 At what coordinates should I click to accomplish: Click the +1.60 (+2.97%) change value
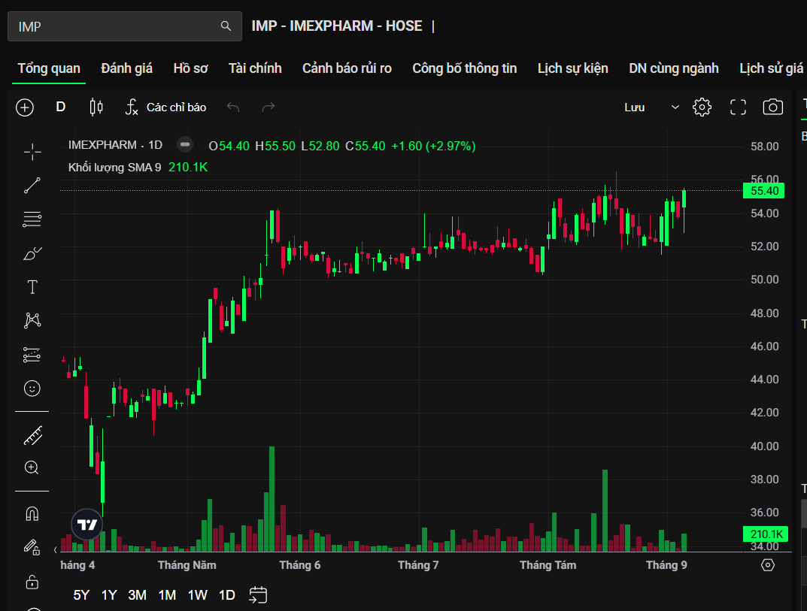click(x=433, y=146)
